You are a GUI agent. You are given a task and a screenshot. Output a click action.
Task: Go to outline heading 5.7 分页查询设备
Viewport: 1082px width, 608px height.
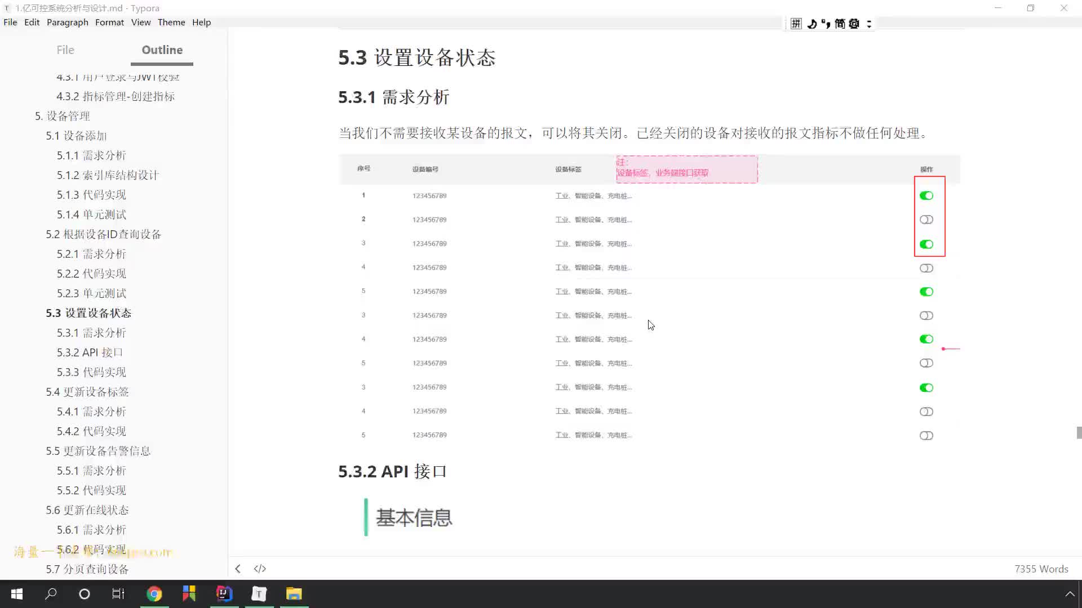tap(87, 569)
